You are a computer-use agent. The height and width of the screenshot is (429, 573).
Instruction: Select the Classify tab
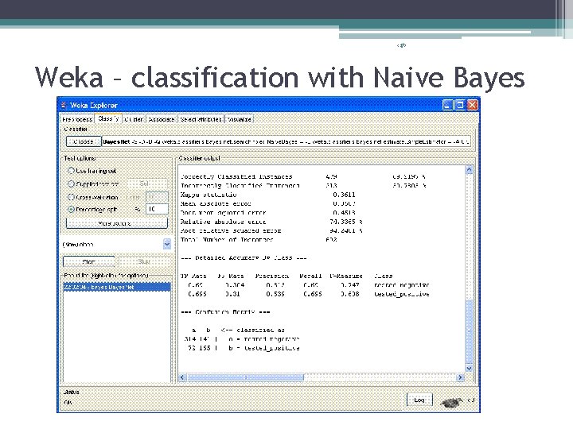(x=108, y=118)
